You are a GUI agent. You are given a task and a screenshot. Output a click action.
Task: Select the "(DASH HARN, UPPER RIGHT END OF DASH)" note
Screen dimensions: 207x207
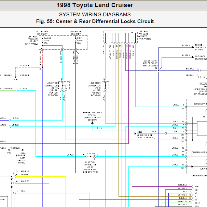150,63
